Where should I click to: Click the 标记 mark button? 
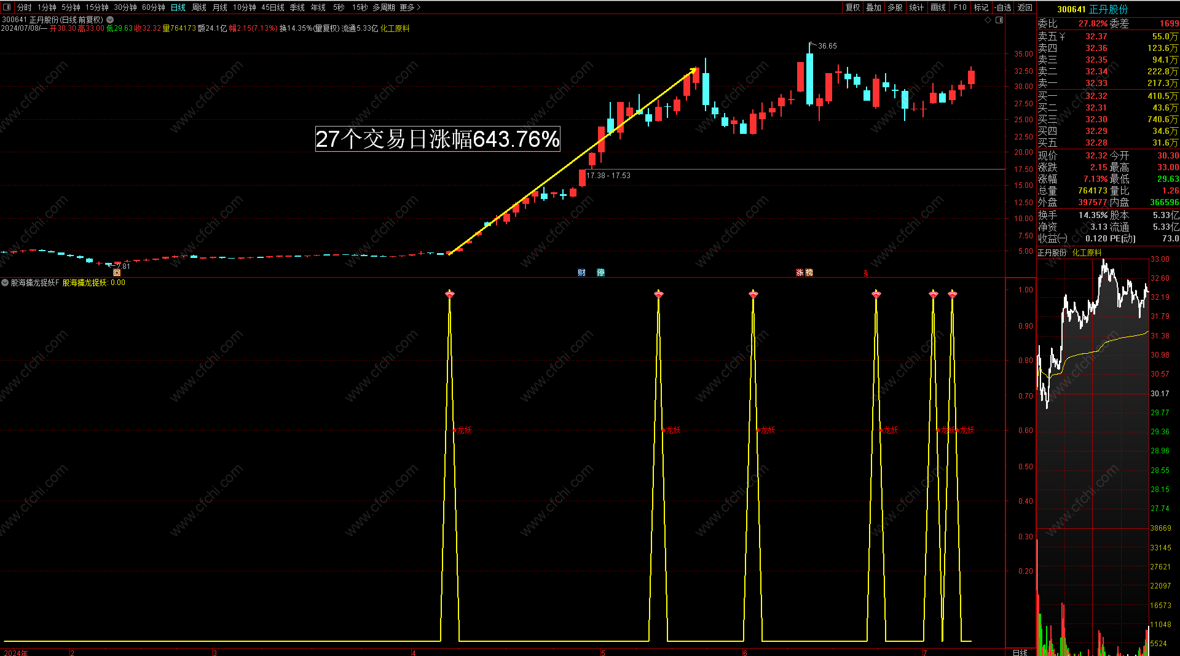[x=981, y=7]
